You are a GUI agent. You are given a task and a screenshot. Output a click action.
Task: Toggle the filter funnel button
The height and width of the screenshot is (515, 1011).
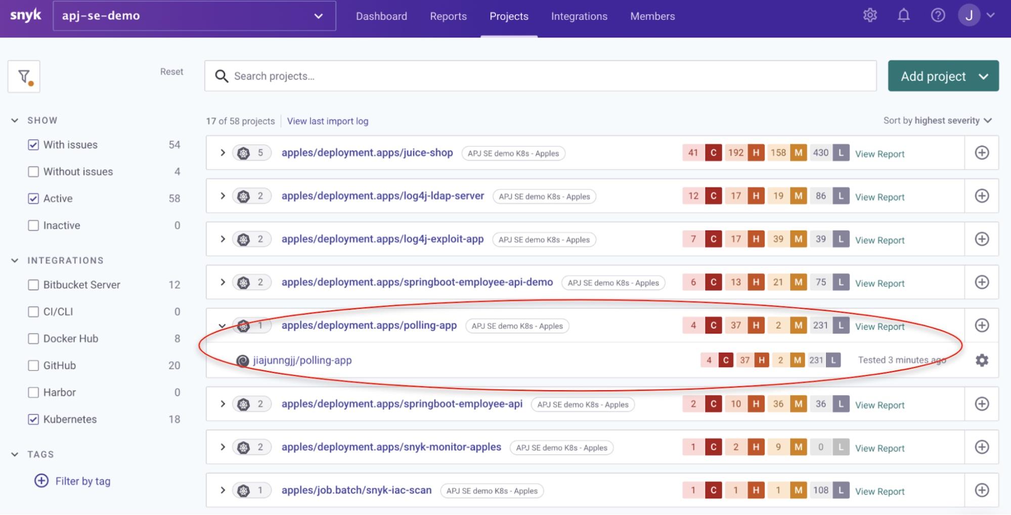[24, 76]
